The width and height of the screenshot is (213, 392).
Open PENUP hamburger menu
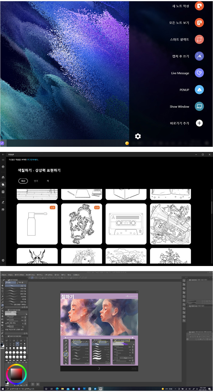[3, 160]
